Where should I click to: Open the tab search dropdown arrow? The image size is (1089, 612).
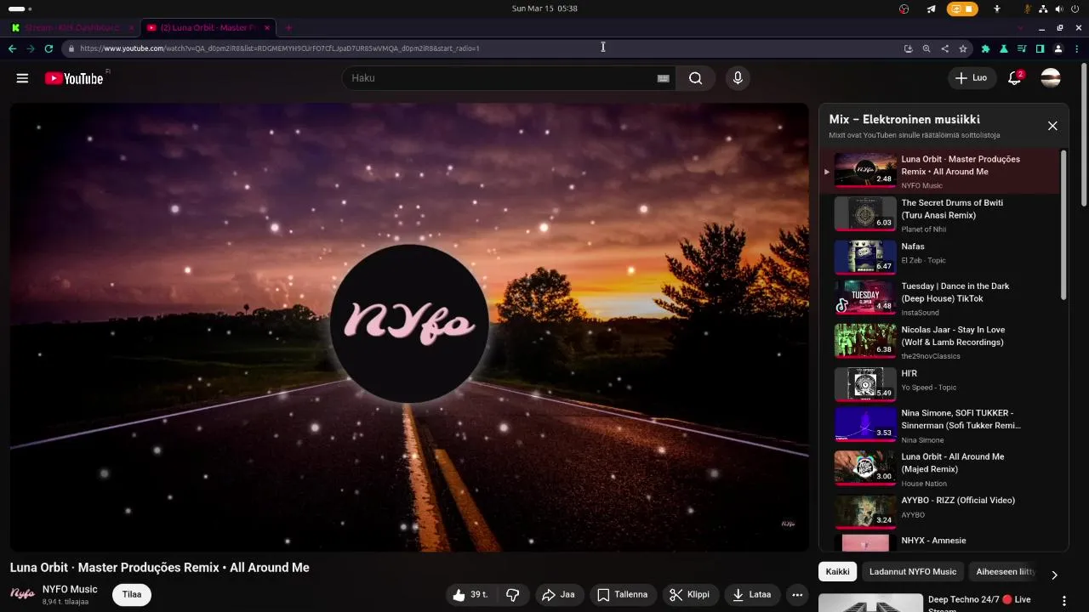(x=1021, y=28)
